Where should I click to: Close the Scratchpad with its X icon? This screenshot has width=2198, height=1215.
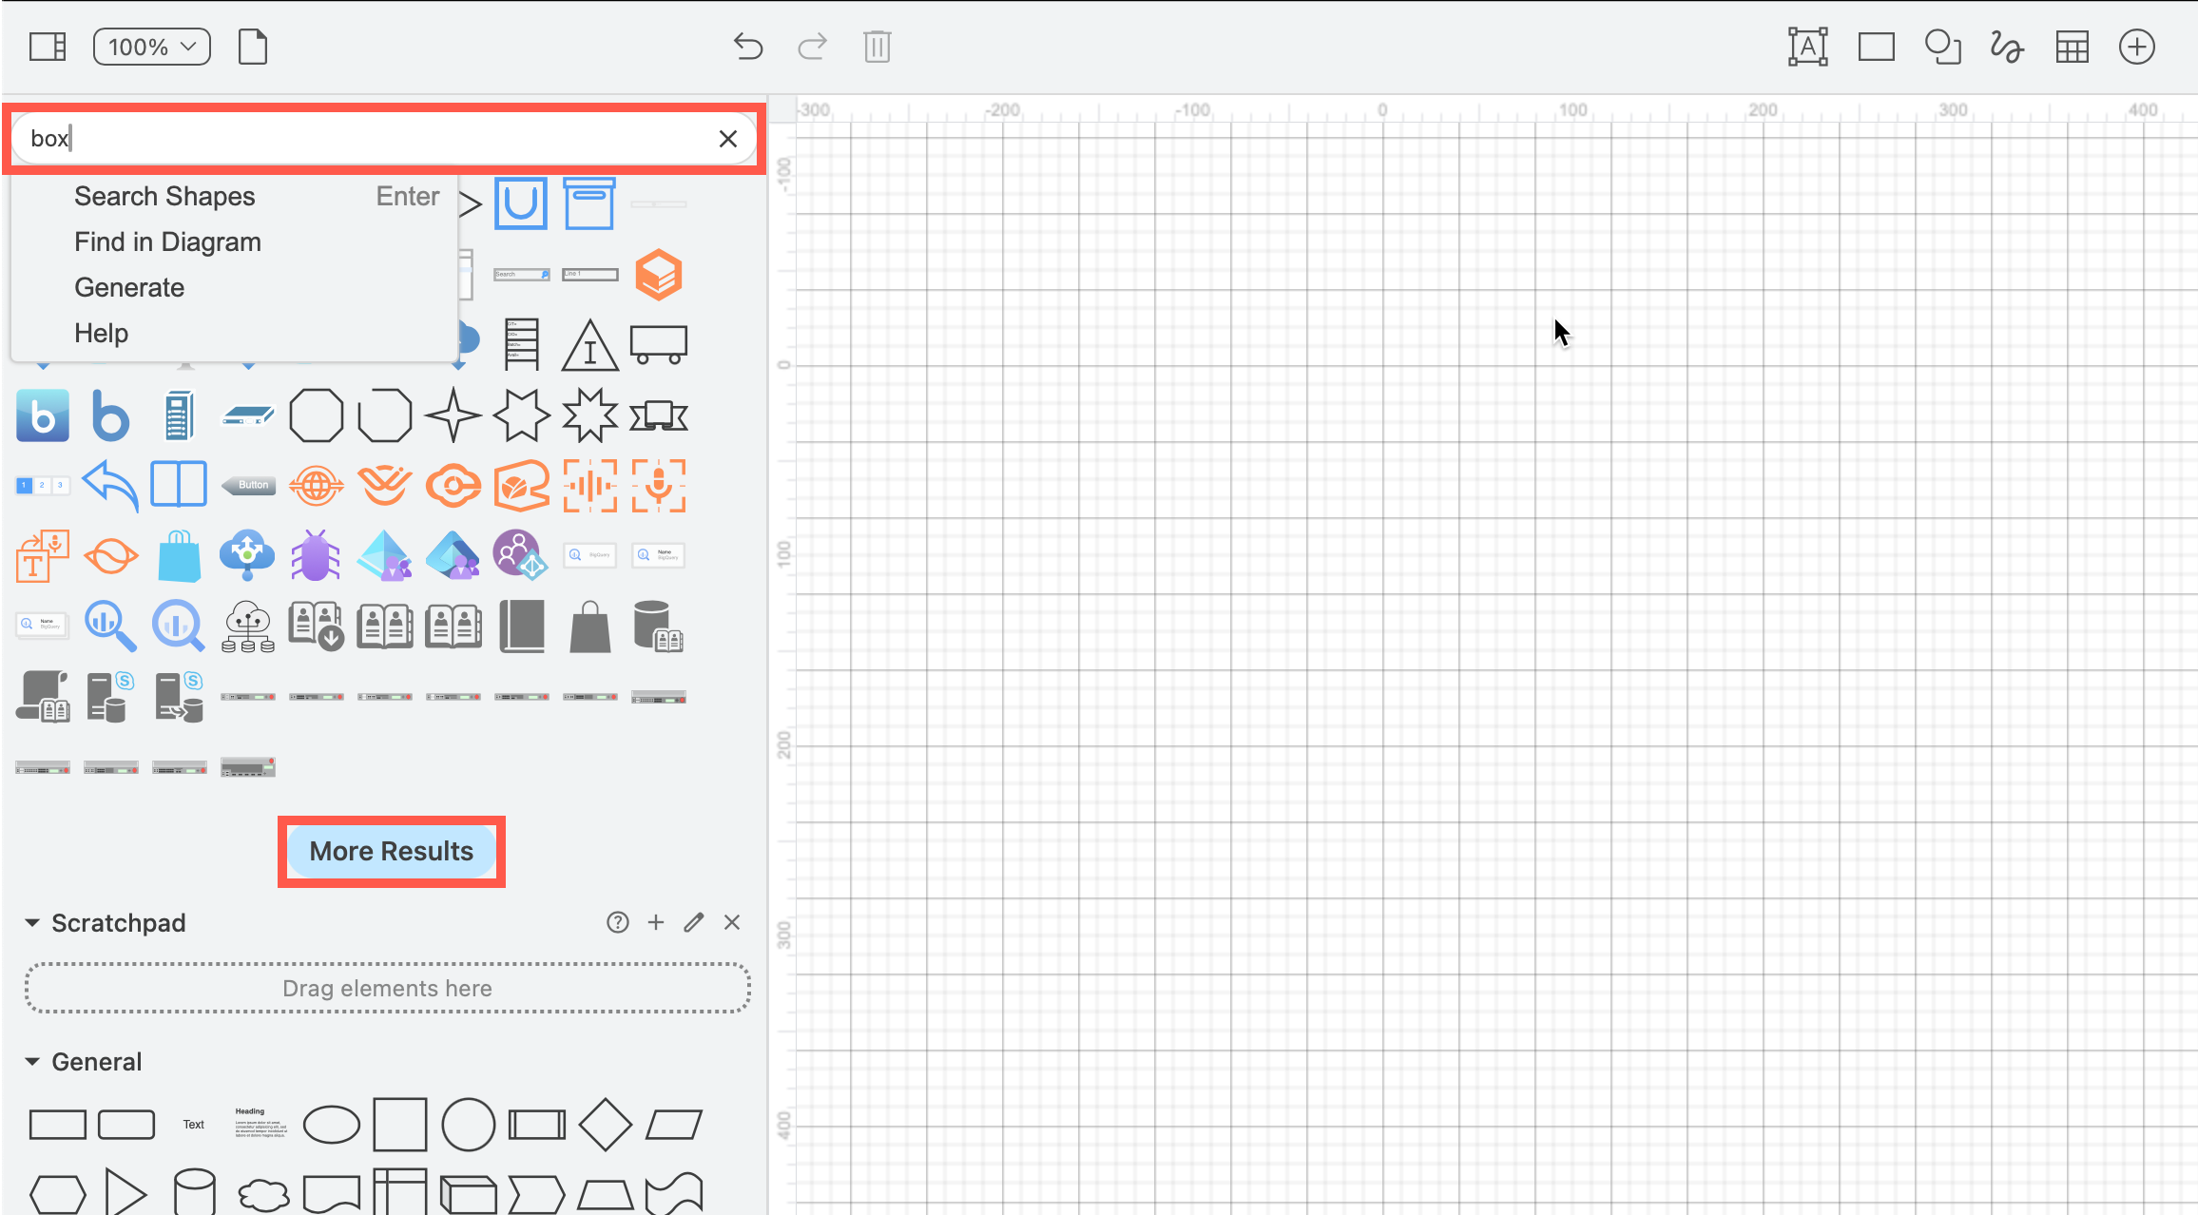[x=731, y=922]
